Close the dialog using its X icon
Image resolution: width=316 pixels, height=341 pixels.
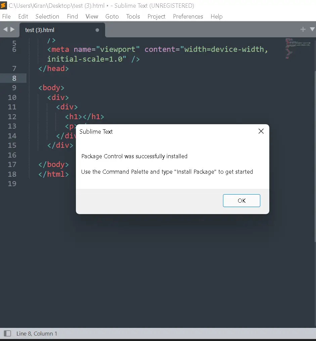pyautogui.click(x=261, y=131)
